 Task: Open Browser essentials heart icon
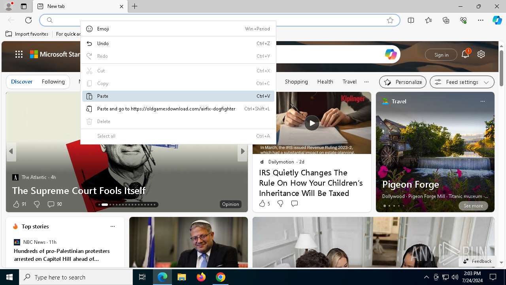(x=463, y=20)
